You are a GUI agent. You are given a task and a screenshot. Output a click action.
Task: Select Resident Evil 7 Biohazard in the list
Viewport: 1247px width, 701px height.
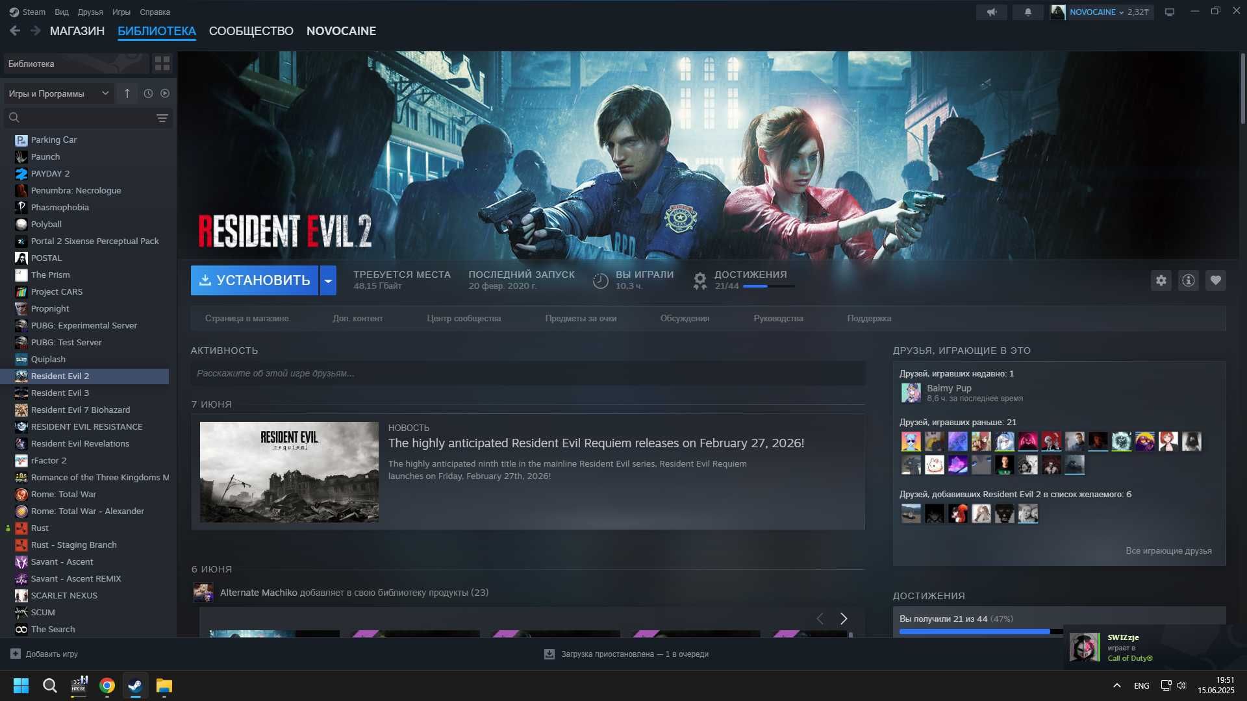[84, 410]
